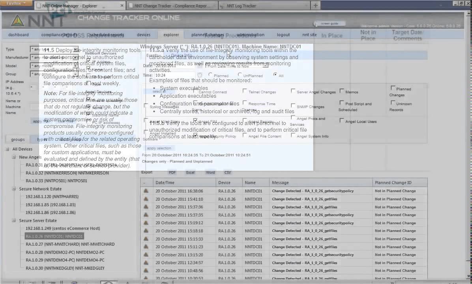Export the results as PDF
Image resolution: width=472 pixels, height=284 pixels.
172,172
